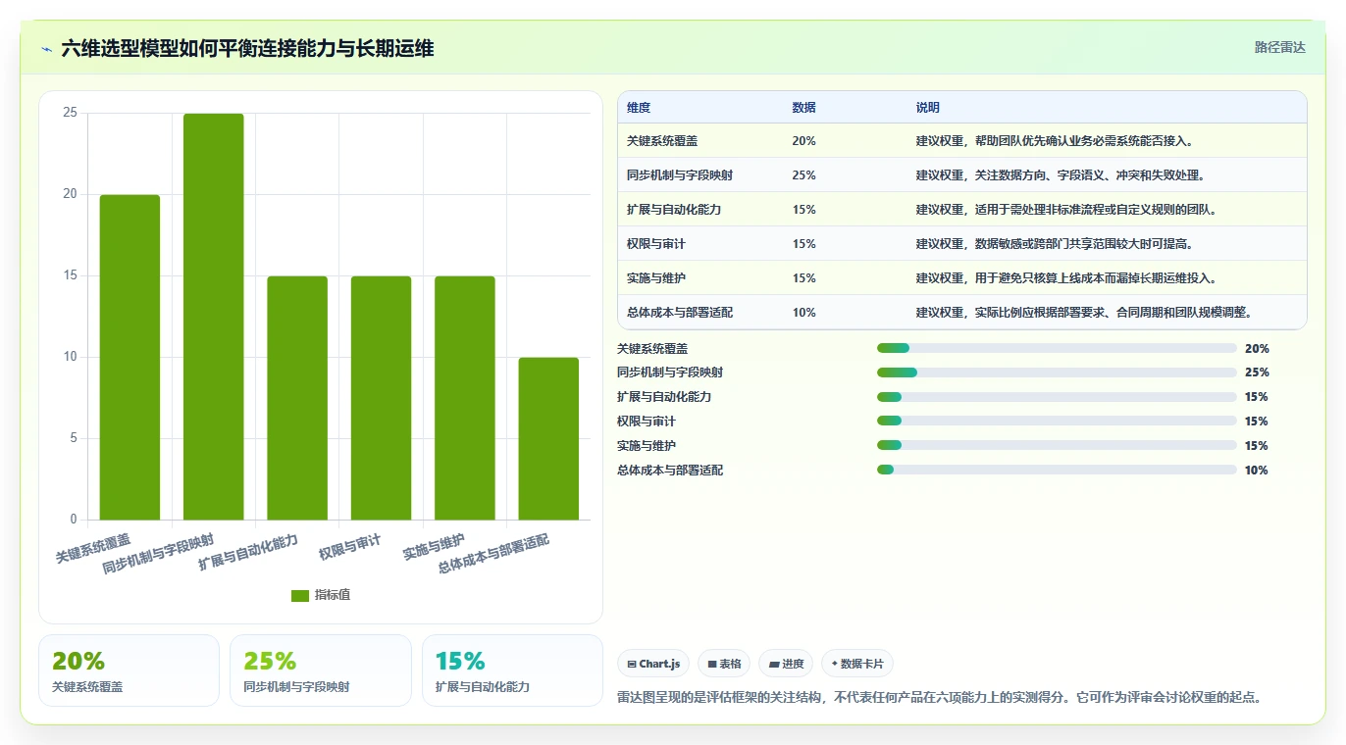Click the 实施与维护 progress bar
This screenshot has height=745, width=1346.
[1057, 445]
